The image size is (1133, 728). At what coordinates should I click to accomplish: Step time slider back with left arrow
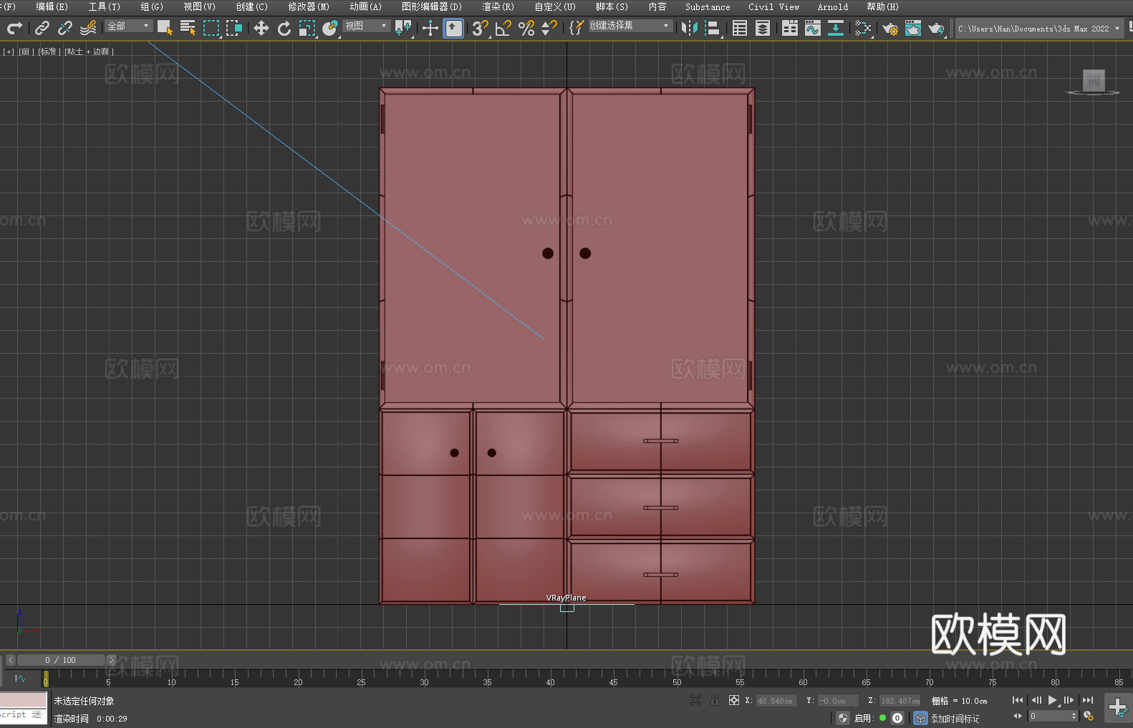(10, 660)
